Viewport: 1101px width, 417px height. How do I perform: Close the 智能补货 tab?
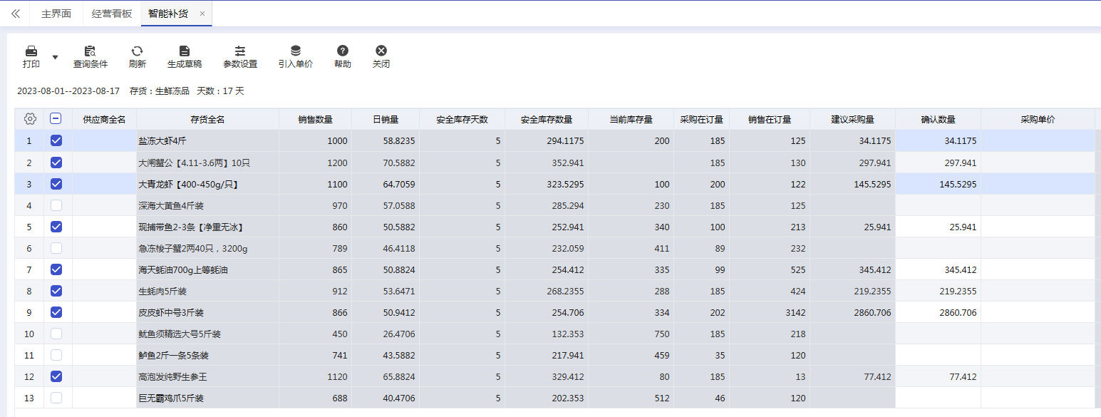[202, 14]
